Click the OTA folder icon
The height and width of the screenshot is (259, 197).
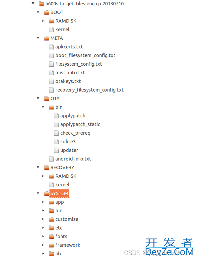pyautogui.click(x=46, y=98)
